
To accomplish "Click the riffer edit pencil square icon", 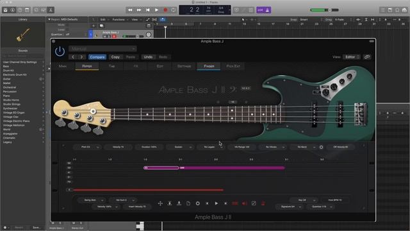I will pyautogui.click(x=254, y=203).
